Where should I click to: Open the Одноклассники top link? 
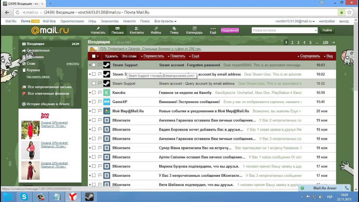[72, 21]
